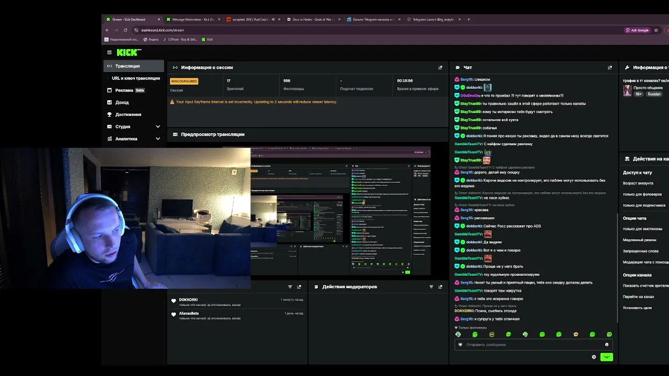Click Показать счетчик зрителей channel option
The height and width of the screenshot is (376, 669).
(645, 286)
